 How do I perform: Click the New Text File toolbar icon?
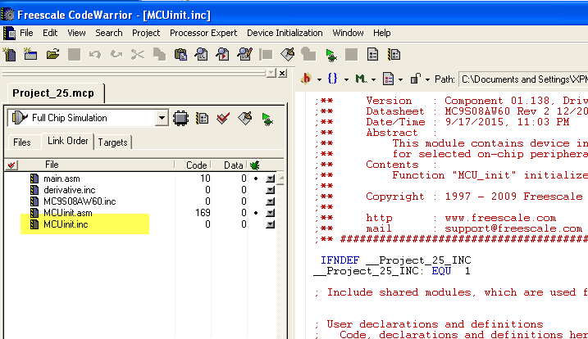pos(10,55)
